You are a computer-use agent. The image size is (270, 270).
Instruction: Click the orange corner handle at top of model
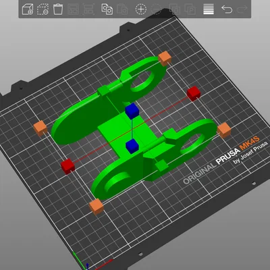165,58
